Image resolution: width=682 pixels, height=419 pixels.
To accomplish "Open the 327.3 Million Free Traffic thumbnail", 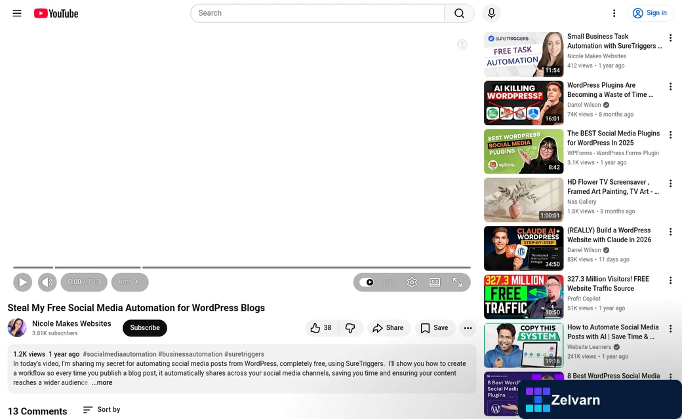I will tap(524, 297).
